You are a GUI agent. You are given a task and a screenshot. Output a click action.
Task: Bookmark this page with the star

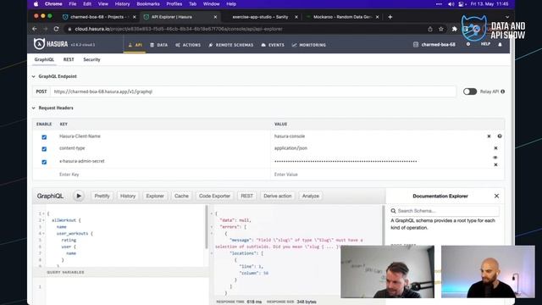pyautogui.click(x=441, y=29)
